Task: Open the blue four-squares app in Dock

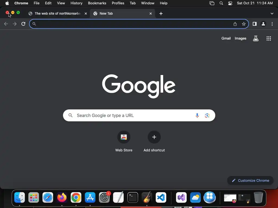Action: 210,197
